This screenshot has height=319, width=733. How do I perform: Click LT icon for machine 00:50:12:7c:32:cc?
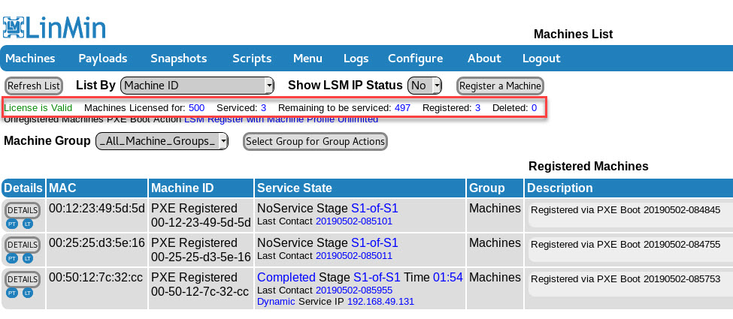[x=28, y=293]
